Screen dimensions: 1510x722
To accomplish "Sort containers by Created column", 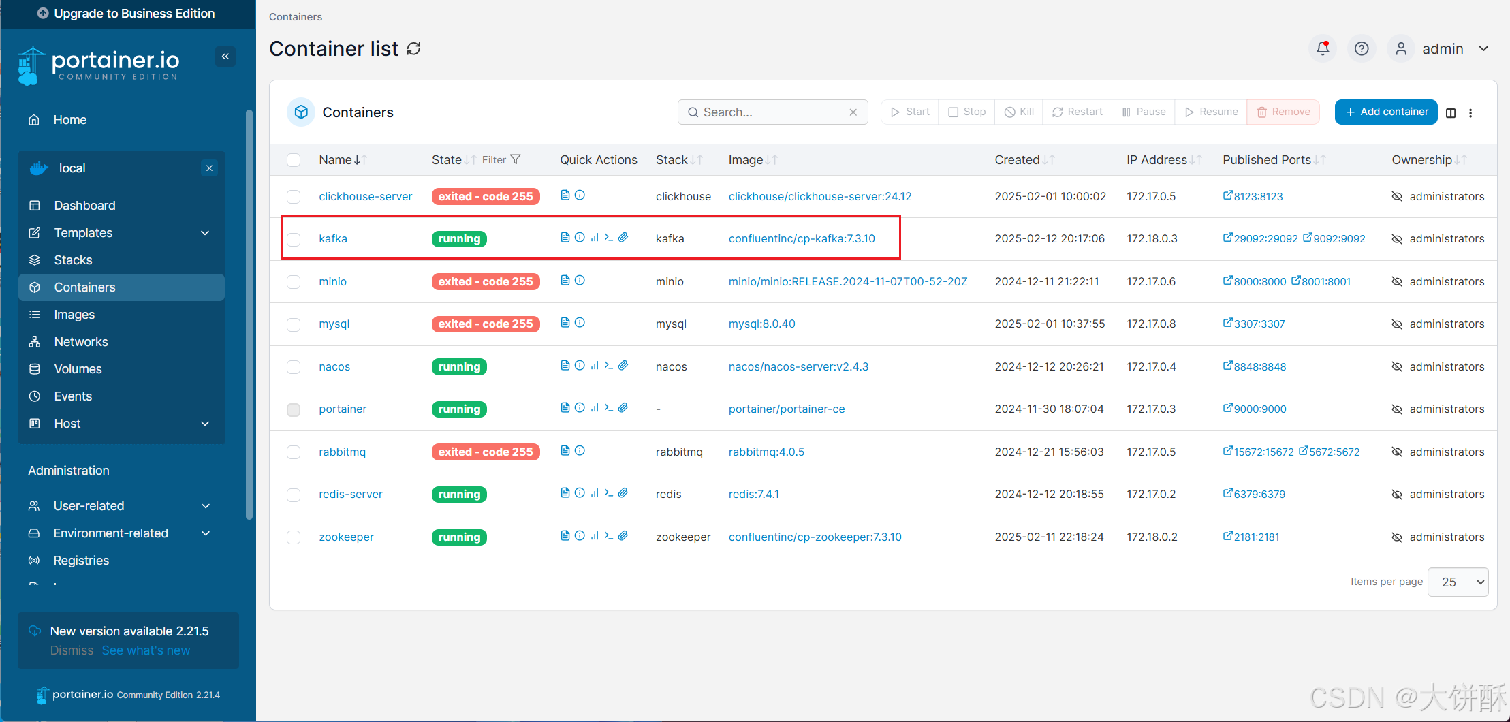I will pyautogui.click(x=1024, y=159).
